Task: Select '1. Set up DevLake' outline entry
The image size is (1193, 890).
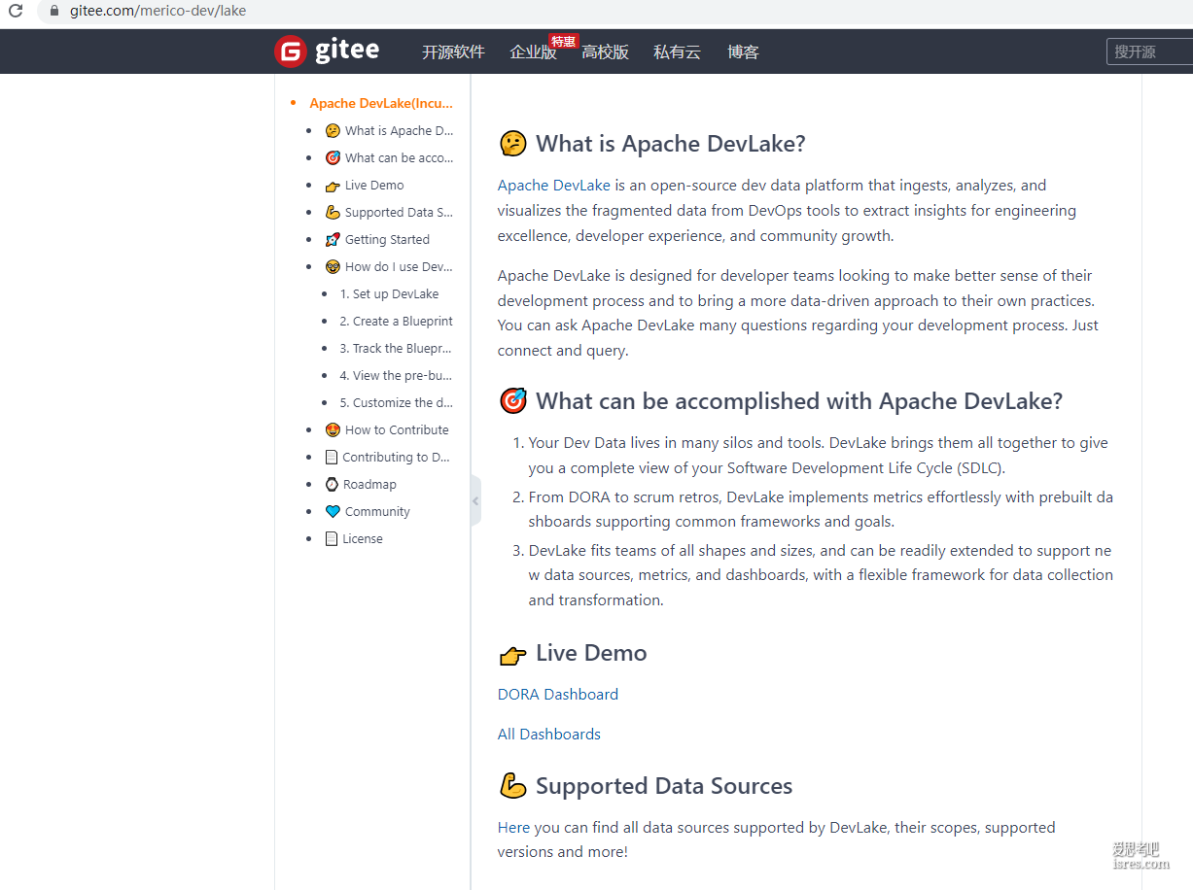Action: [389, 294]
